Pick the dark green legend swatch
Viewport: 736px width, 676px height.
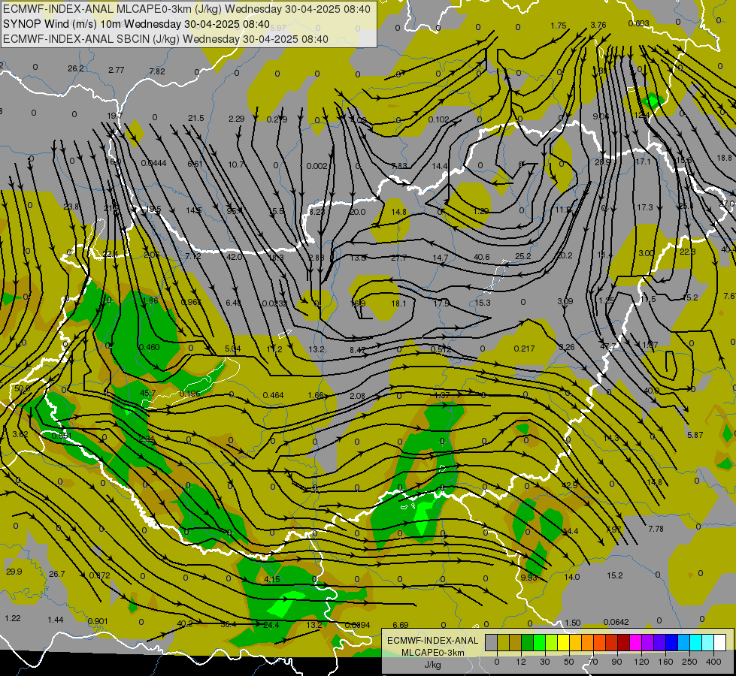pos(527,643)
